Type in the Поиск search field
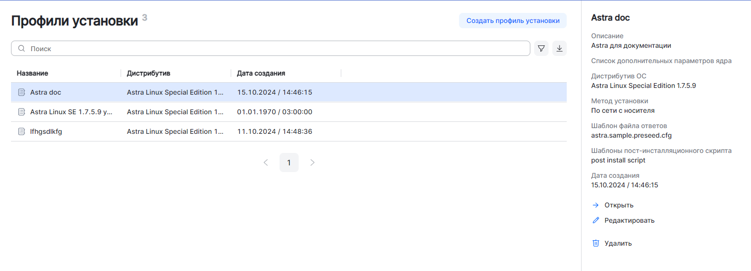This screenshot has width=751, height=271. [x=278, y=48]
